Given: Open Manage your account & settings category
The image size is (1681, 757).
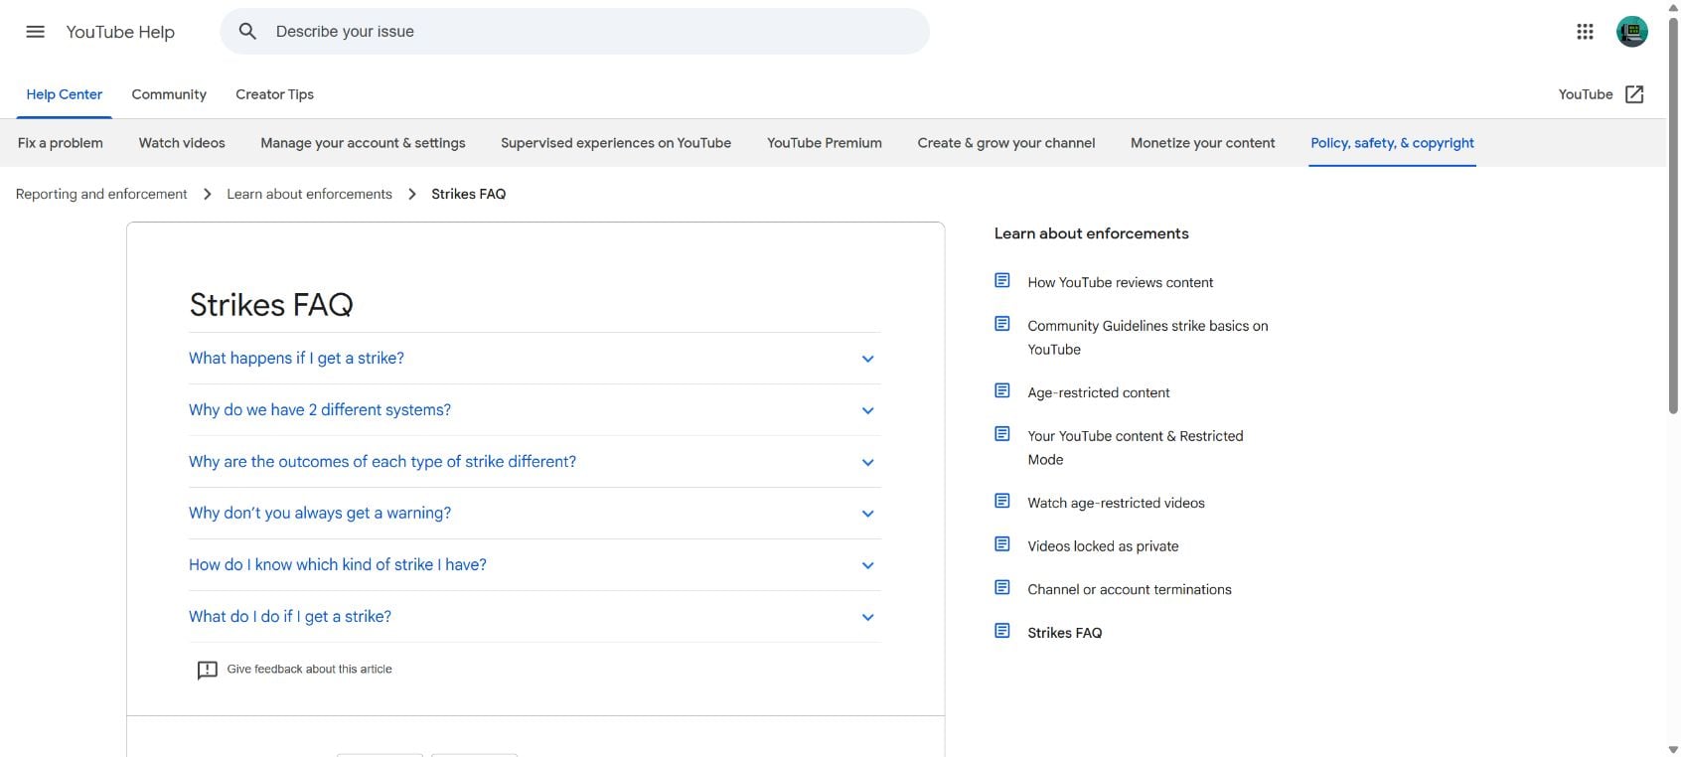Looking at the screenshot, I should coord(363,143).
